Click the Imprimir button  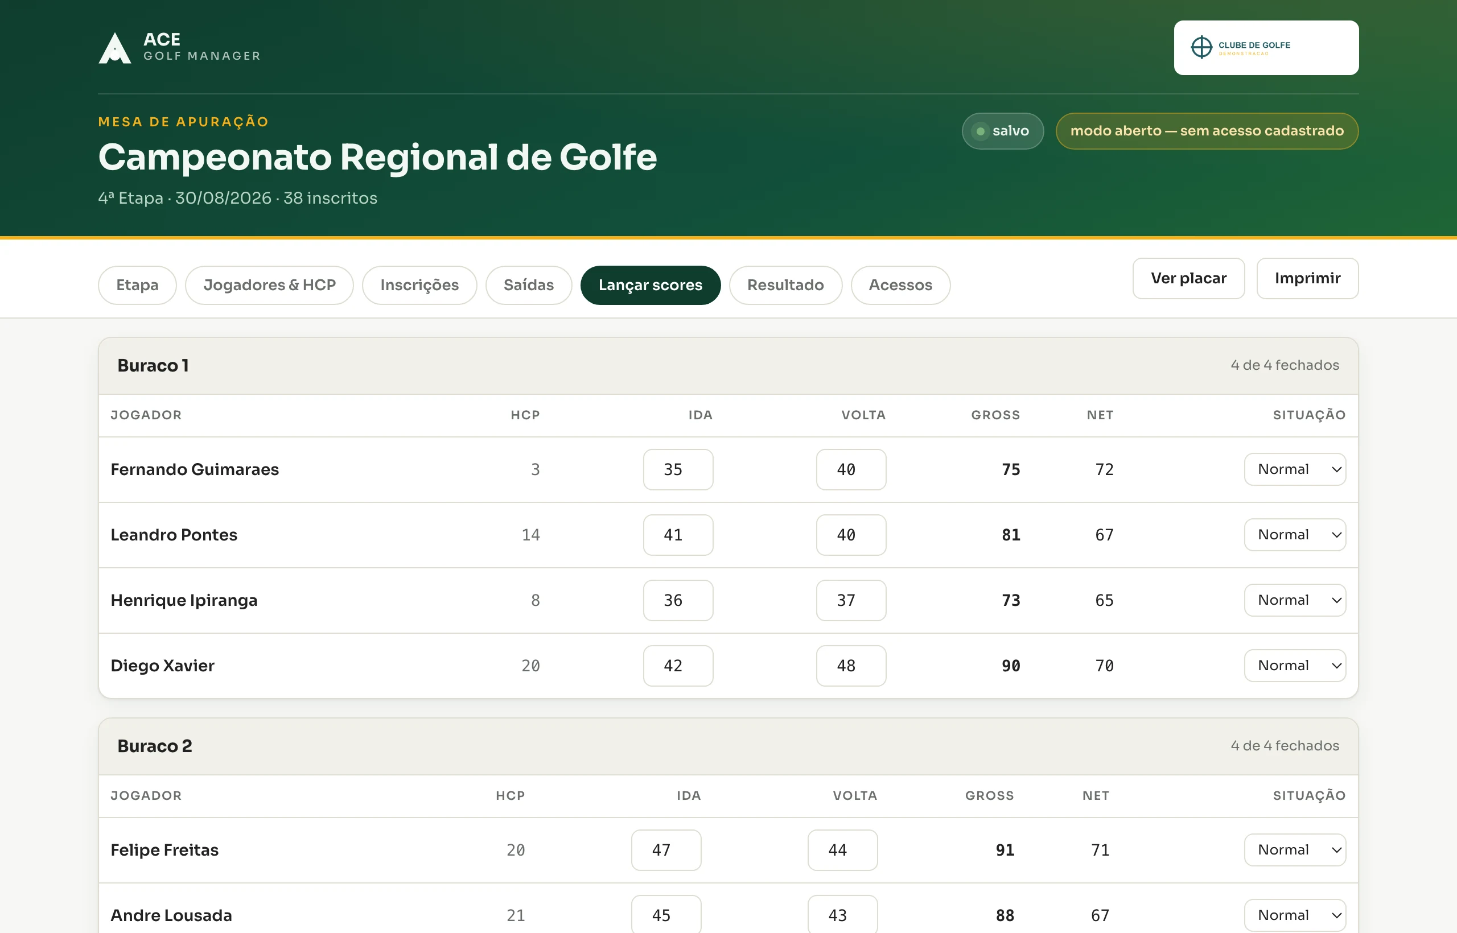pos(1307,279)
